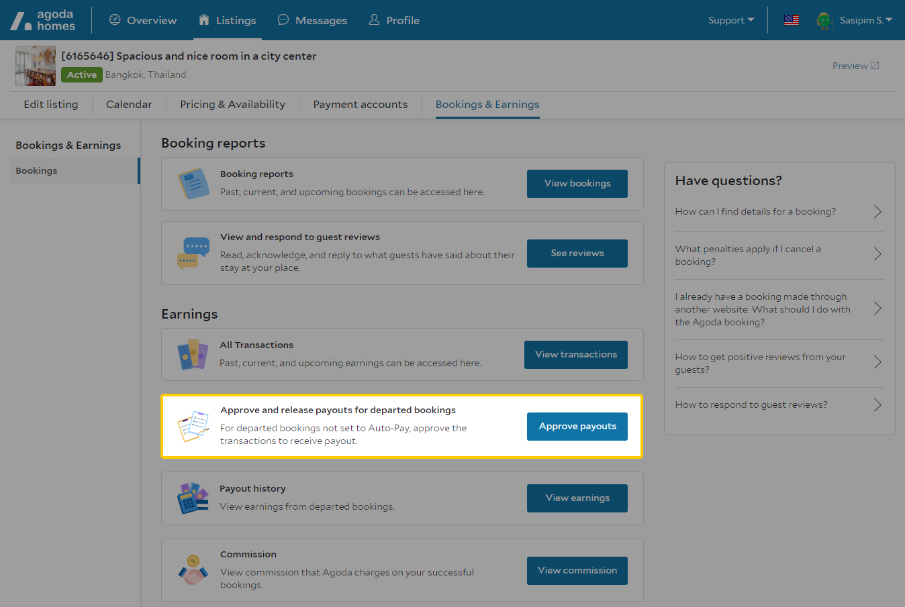The image size is (905, 607).
Task: Open the Messages menu item
Action: click(312, 20)
